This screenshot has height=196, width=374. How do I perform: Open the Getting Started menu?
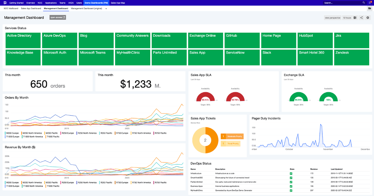[x=16, y=3]
